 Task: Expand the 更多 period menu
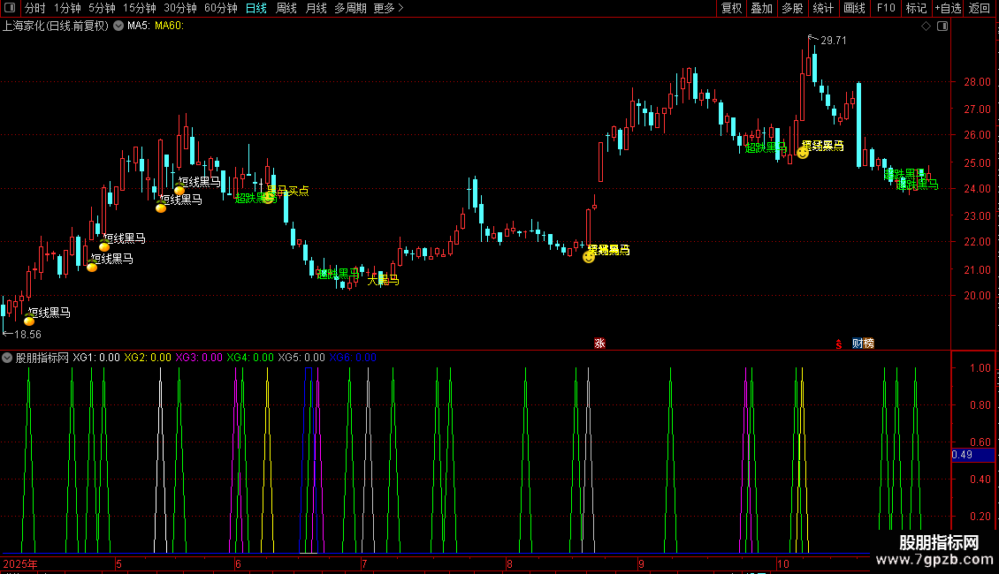(388, 8)
